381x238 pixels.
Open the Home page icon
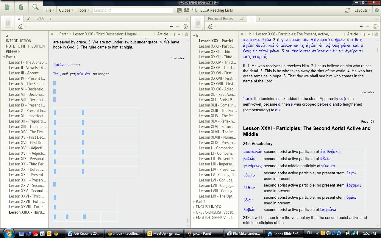pos(7,7)
